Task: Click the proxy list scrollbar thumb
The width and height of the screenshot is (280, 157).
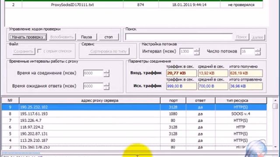Action: point(275,106)
